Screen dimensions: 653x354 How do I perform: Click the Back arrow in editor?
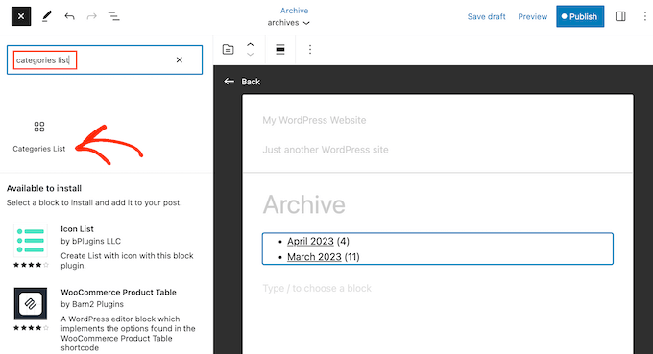click(229, 82)
